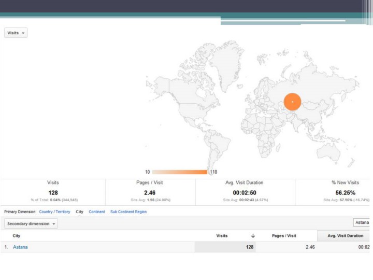Viewport: 373px width, 280px height.
Task: Click the descending sort arrow icon
Action: [x=252, y=236]
